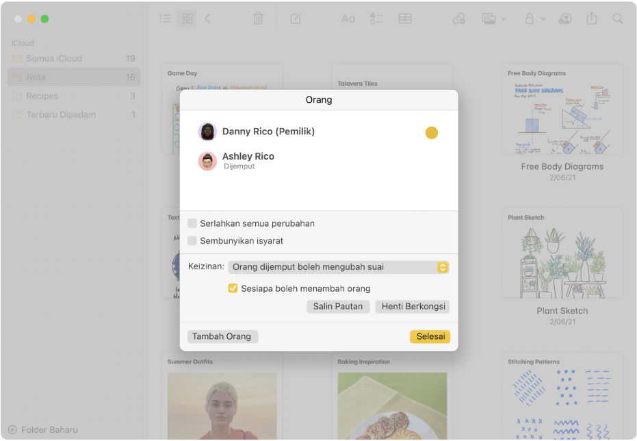Click the yellow window minimize button
This screenshot has height=441, width=637.
click(x=31, y=18)
